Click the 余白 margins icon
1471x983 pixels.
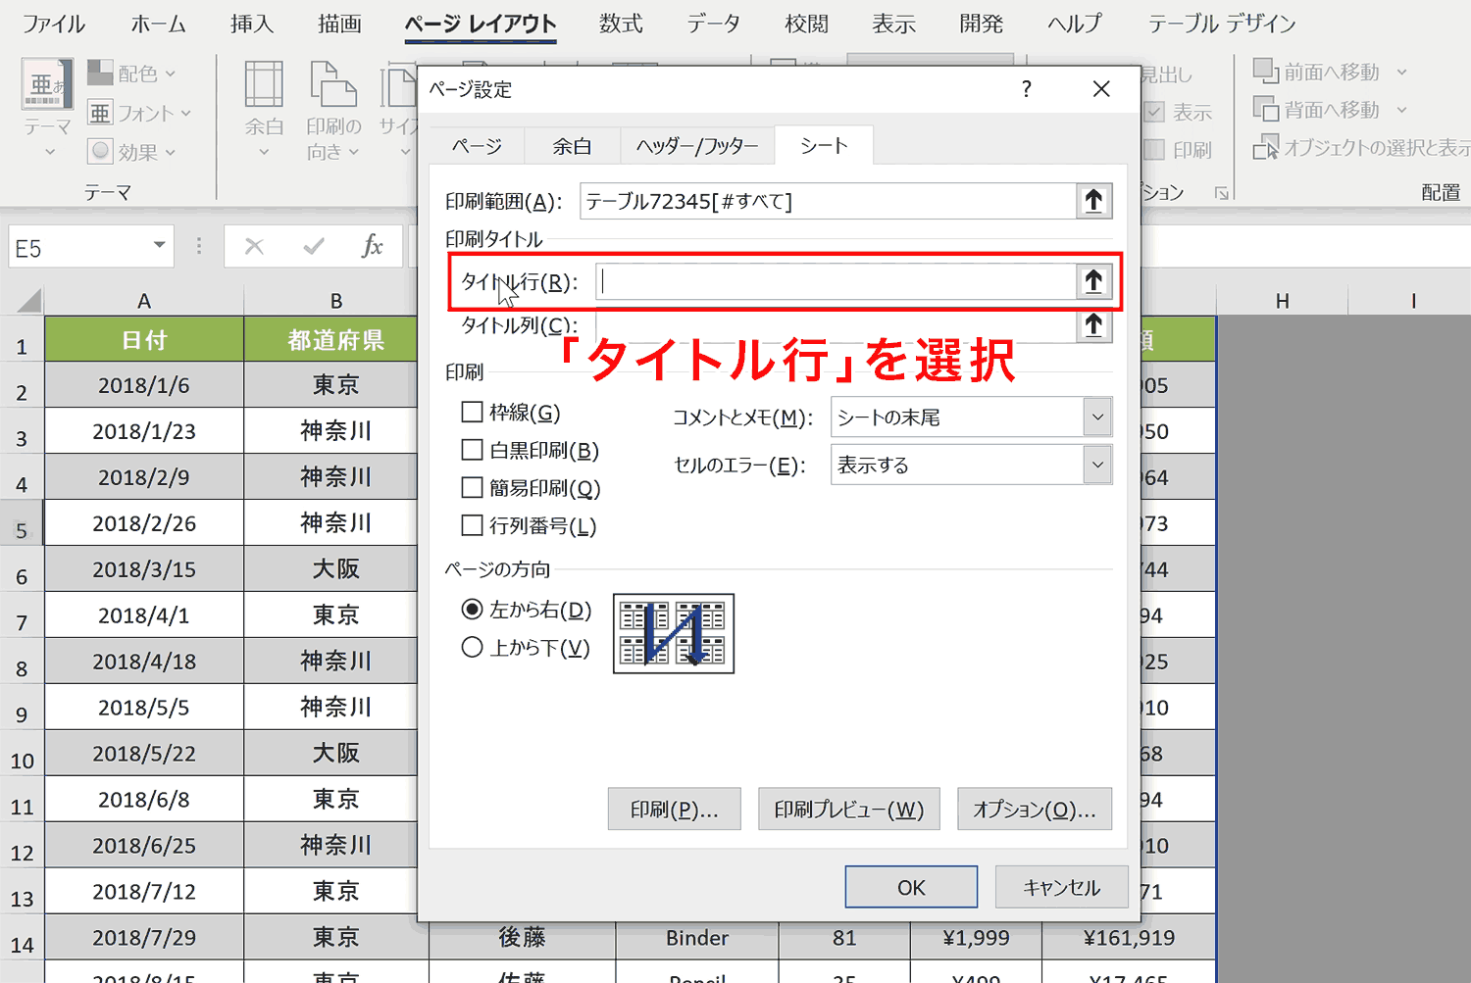264,86
